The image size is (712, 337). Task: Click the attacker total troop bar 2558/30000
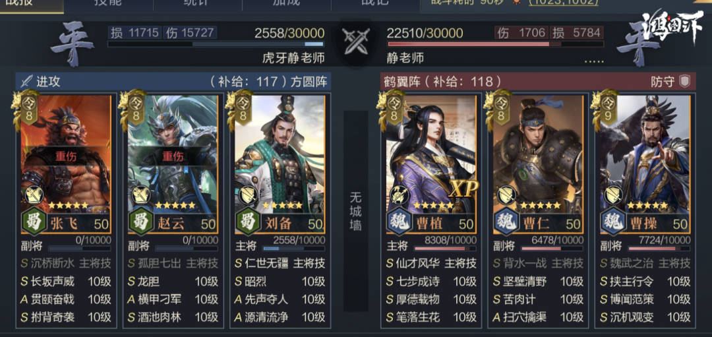point(215,44)
